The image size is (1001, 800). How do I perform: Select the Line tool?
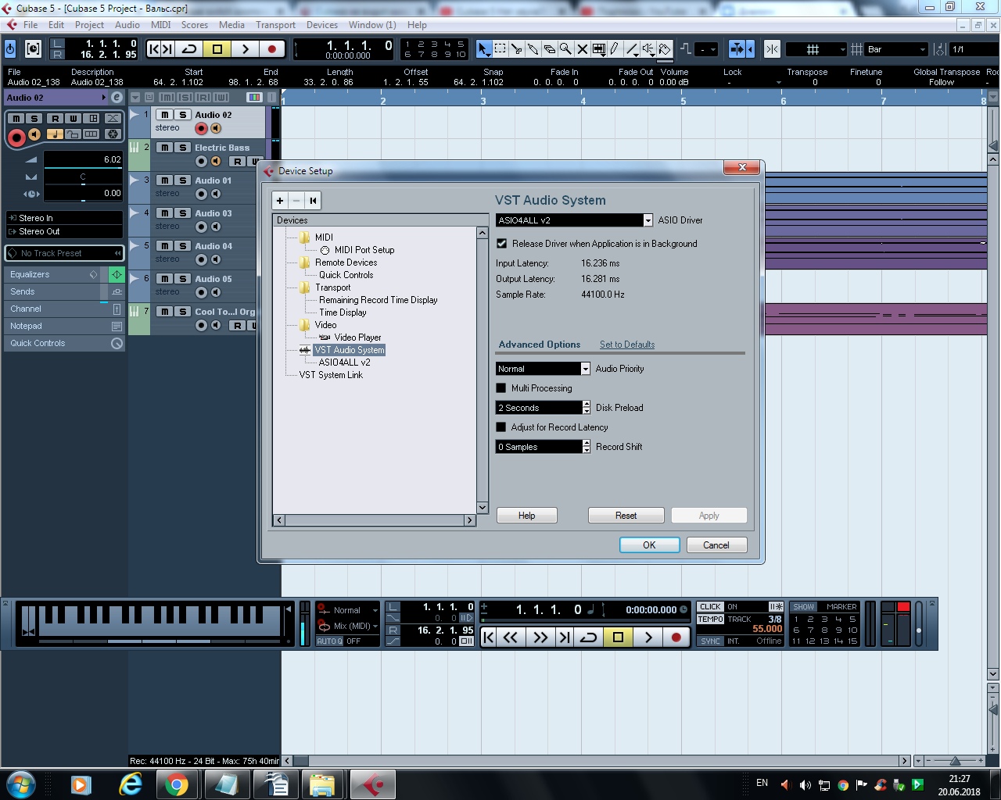(631, 48)
